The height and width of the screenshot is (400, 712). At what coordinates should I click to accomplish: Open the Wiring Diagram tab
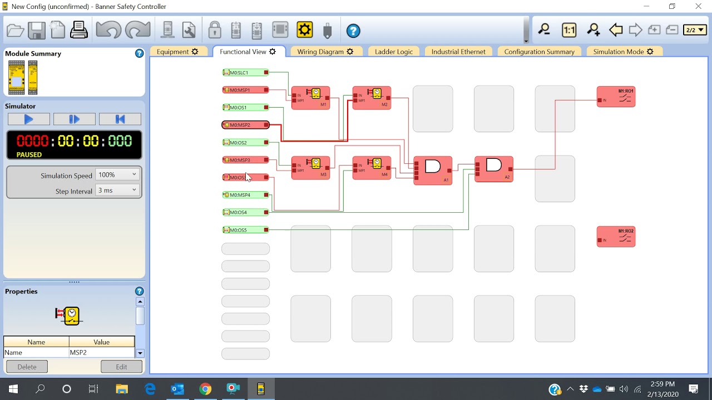click(x=325, y=52)
